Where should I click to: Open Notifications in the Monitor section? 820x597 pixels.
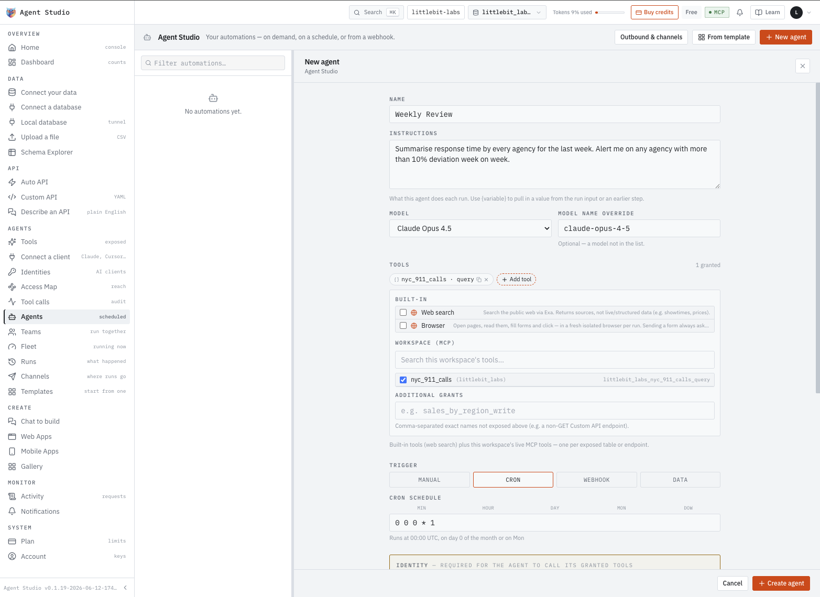point(67,512)
